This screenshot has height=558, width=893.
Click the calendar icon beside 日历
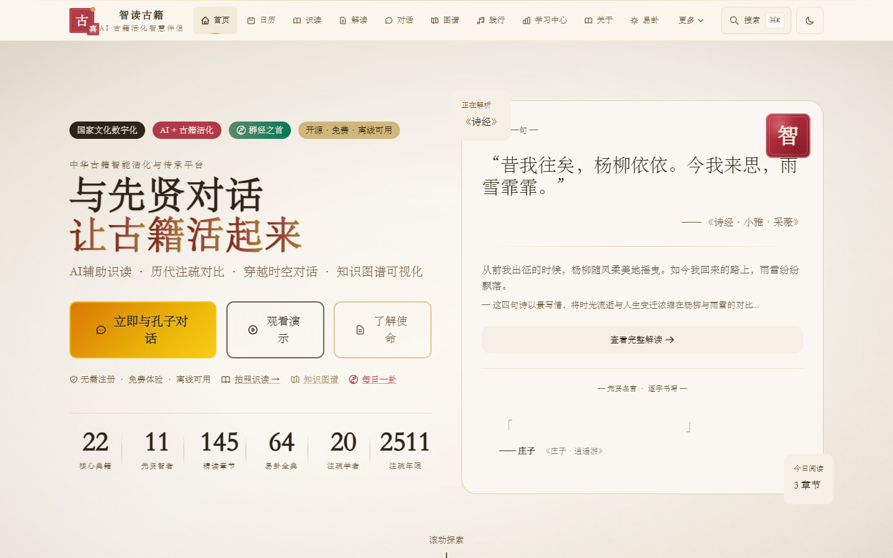click(x=251, y=20)
